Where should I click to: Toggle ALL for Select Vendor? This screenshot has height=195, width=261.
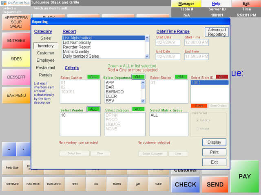93,109
